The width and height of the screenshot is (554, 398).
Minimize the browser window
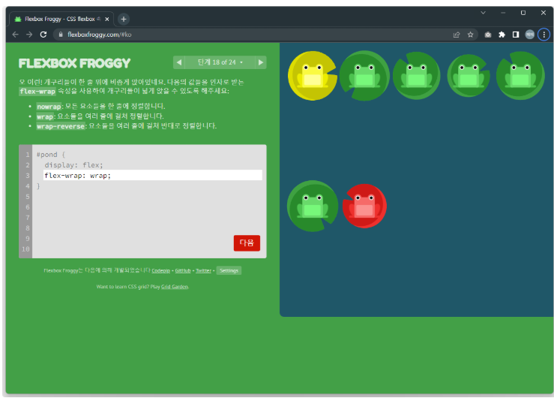pyautogui.click(x=503, y=13)
